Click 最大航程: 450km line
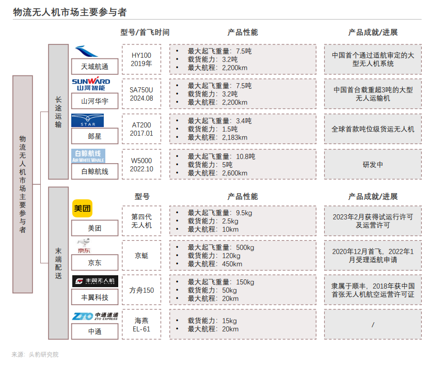444x378 pixels. (215, 264)
